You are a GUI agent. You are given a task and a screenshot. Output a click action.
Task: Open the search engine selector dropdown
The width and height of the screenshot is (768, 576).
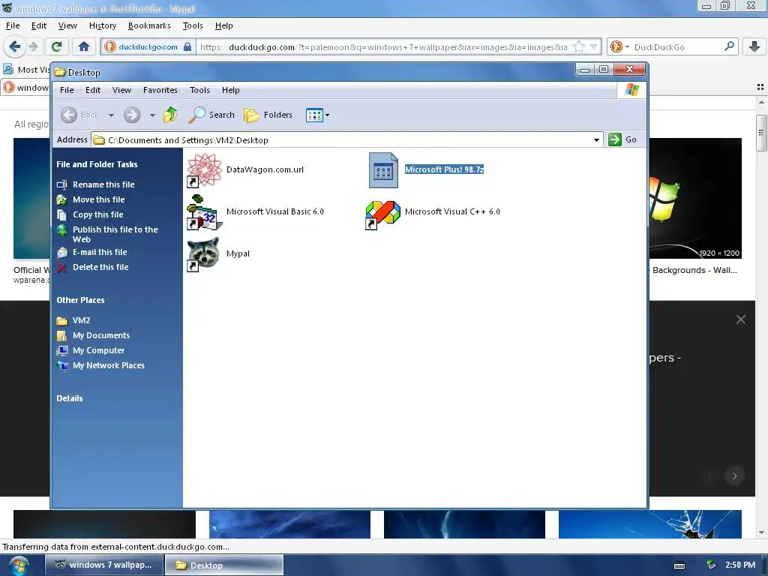pyautogui.click(x=627, y=47)
